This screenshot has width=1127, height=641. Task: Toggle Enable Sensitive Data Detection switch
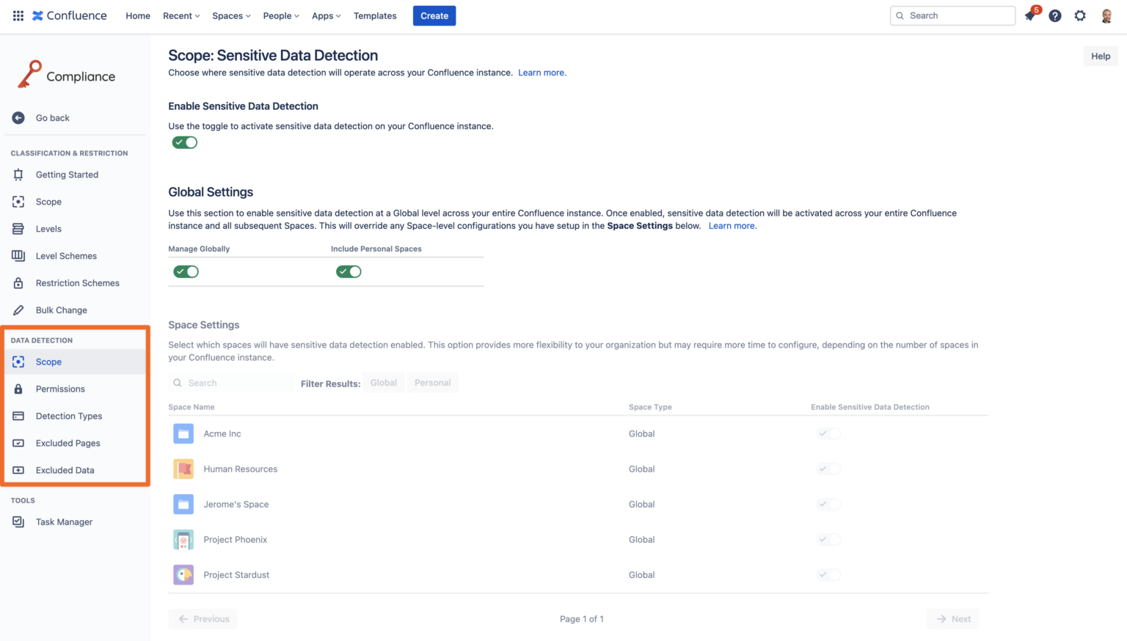[184, 142]
